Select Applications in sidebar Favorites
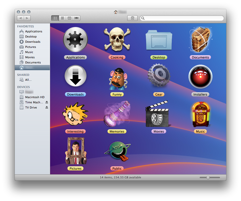This screenshot has width=241, height=201. (32, 31)
